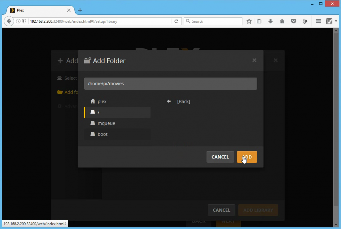Click the Advanced gear step in the sidebar

pos(67,106)
